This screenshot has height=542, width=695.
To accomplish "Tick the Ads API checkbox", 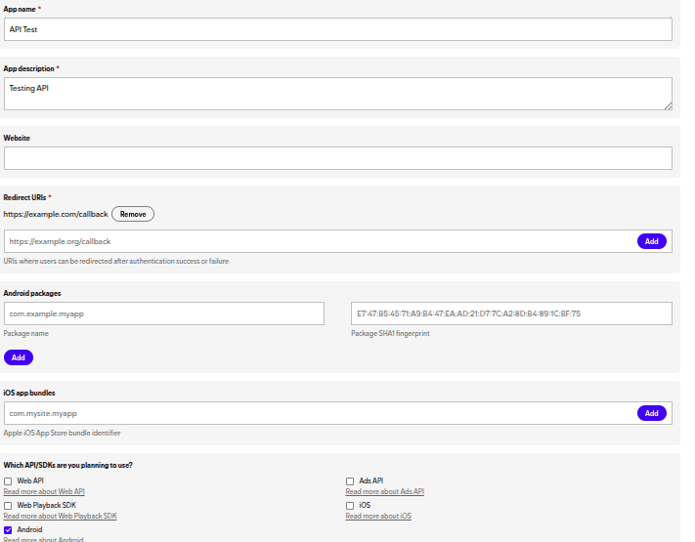I will click(x=350, y=481).
